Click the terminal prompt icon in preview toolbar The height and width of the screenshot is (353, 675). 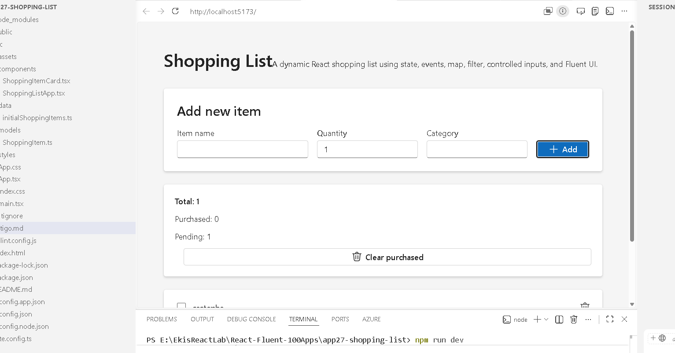coord(610,11)
